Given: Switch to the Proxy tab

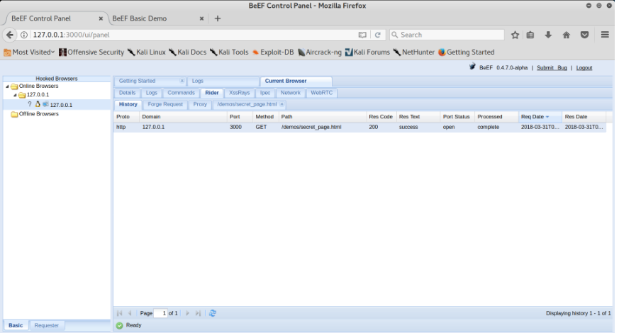Looking at the screenshot, I should point(200,105).
